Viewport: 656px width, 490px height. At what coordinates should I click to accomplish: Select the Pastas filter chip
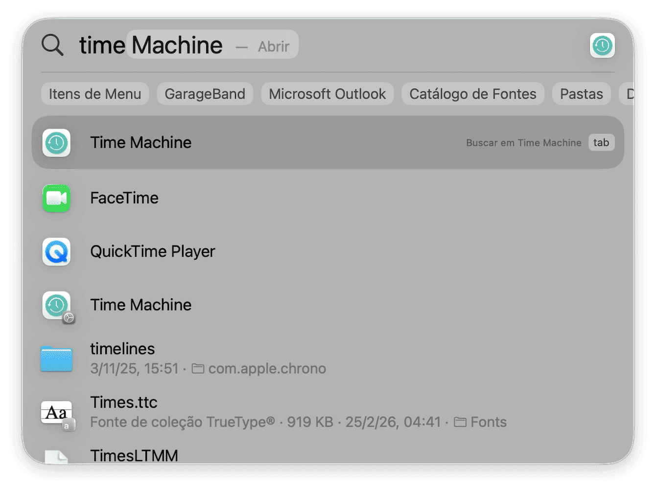[x=582, y=94]
